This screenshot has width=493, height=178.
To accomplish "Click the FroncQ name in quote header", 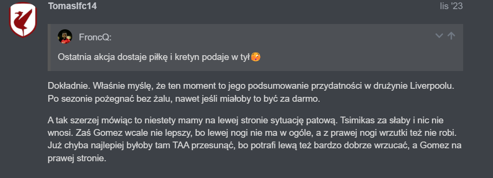I will [95, 37].
